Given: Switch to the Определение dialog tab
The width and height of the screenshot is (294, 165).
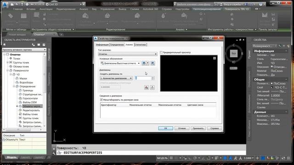Looking at the screenshot, I should (x=117, y=45).
